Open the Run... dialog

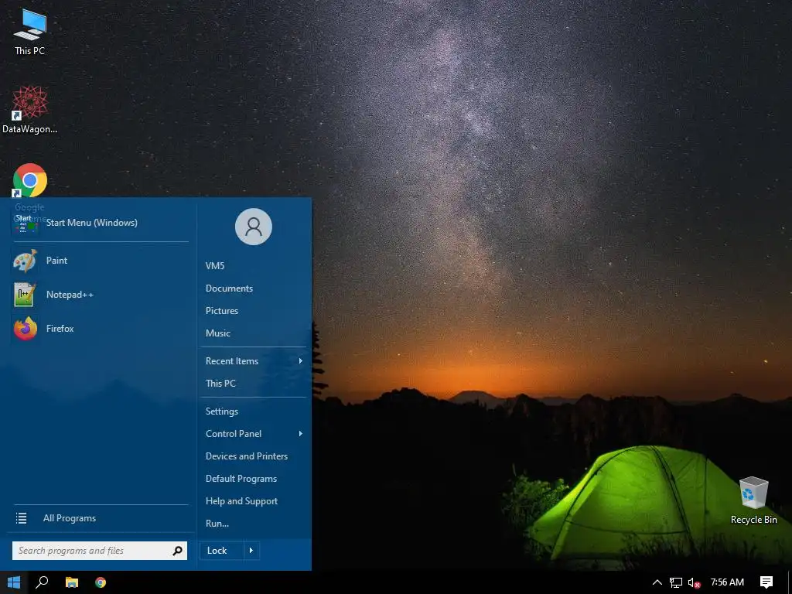pyautogui.click(x=217, y=524)
